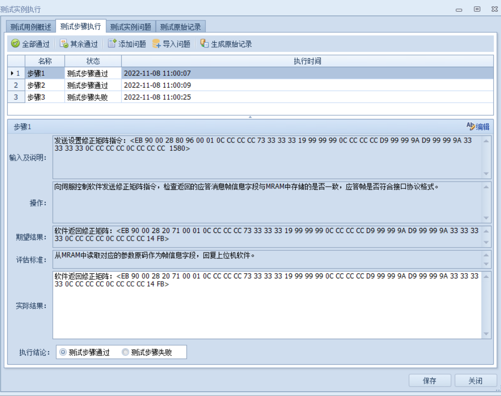The width and height of the screenshot is (501, 396).
Task: Click the 添加问题 toolbar icon
Action: point(112,44)
